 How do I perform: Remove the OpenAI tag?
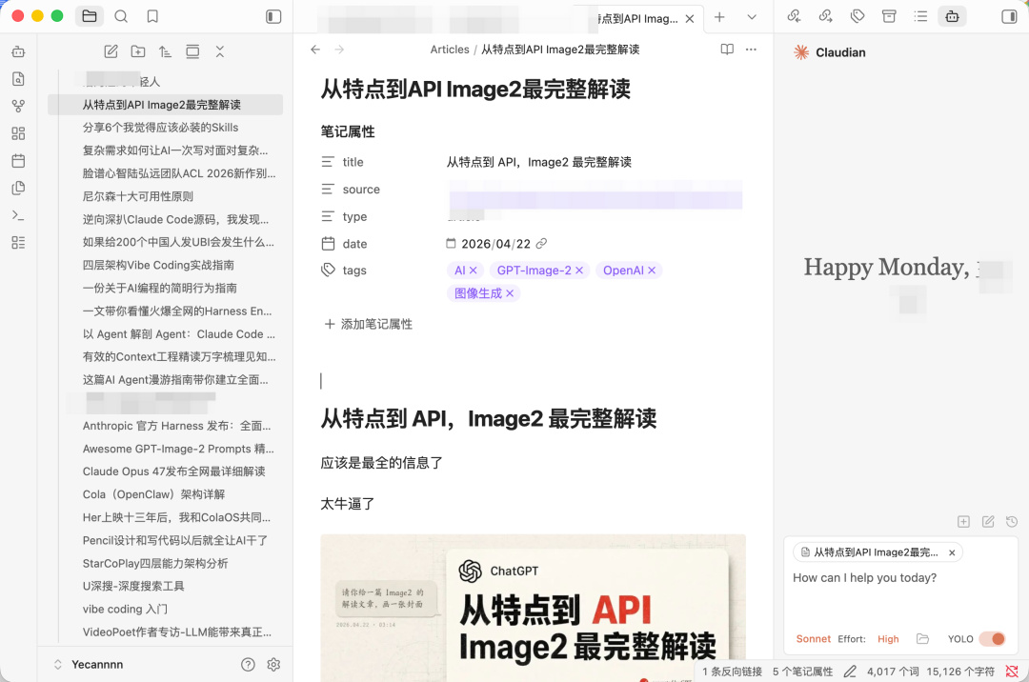pyautogui.click(x=651, y=271)
